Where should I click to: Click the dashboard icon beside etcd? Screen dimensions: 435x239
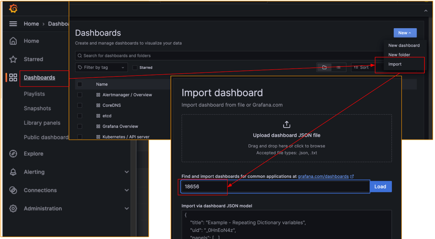click(98, 116)
